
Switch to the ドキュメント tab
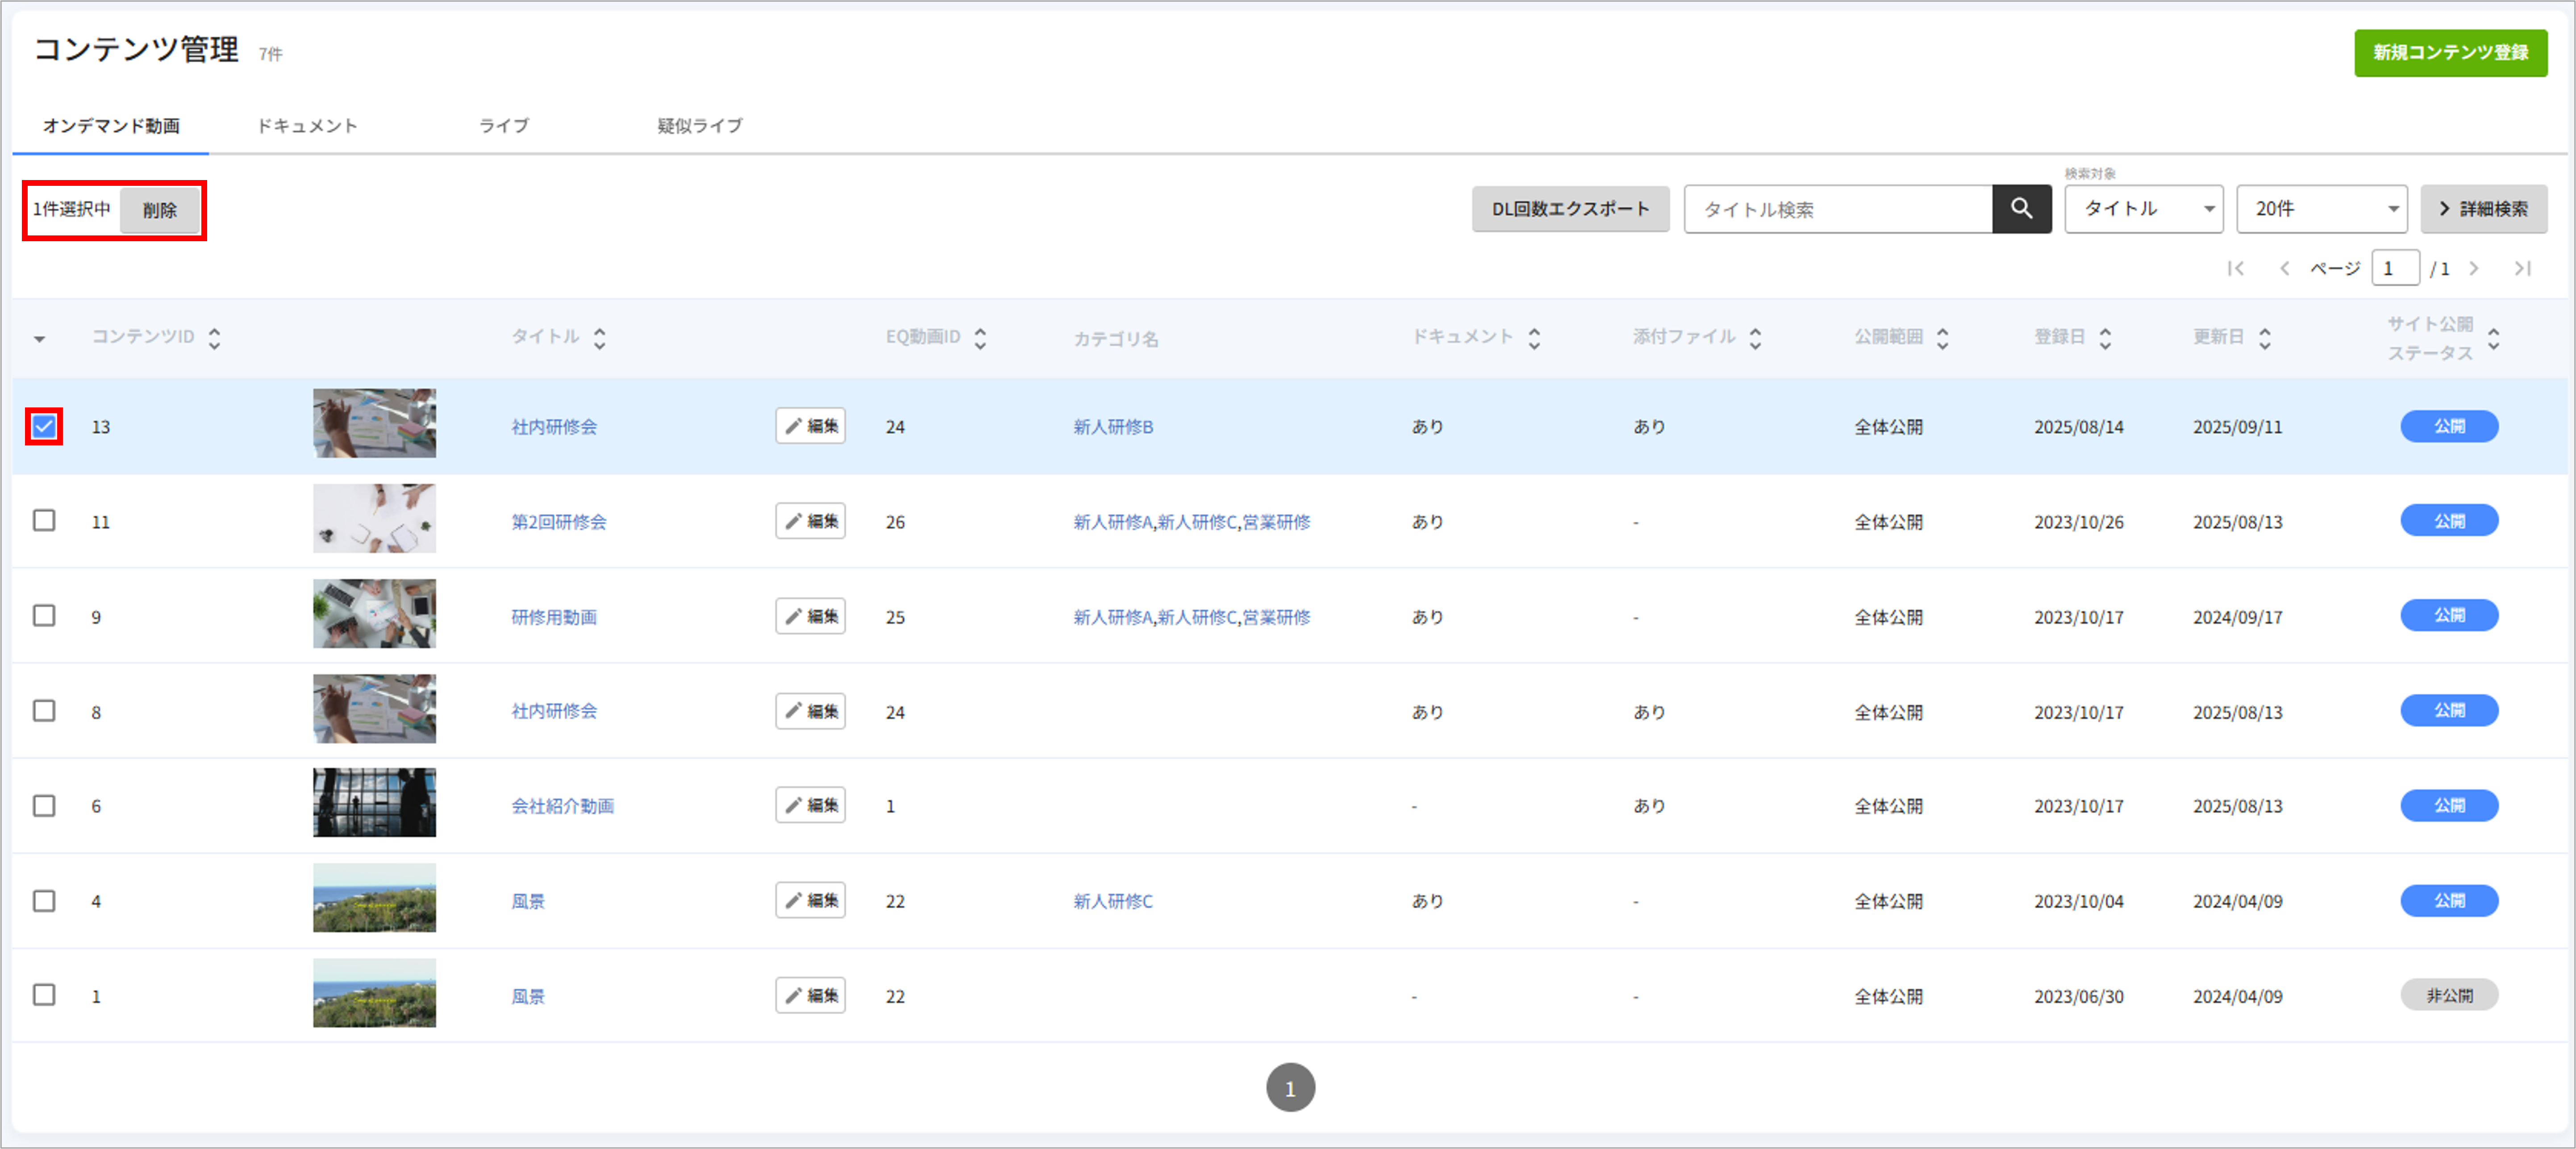tap(307, 126)
